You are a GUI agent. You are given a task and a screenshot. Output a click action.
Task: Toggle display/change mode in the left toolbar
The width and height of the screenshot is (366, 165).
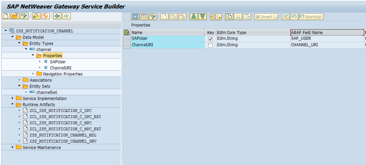pyautogui.click(x=24, y=16)
